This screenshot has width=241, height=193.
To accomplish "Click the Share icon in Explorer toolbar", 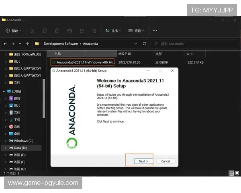I will pyautogui.click(x=82, y=31).
